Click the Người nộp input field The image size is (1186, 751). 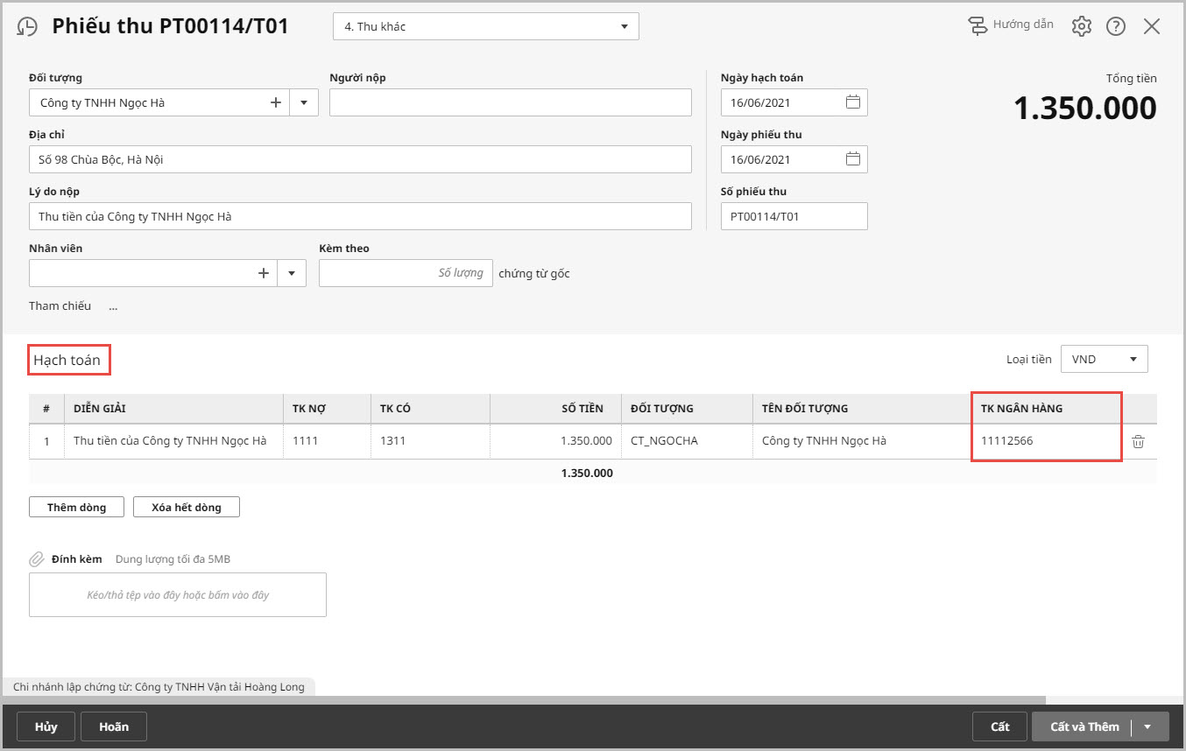coord(510,102)
